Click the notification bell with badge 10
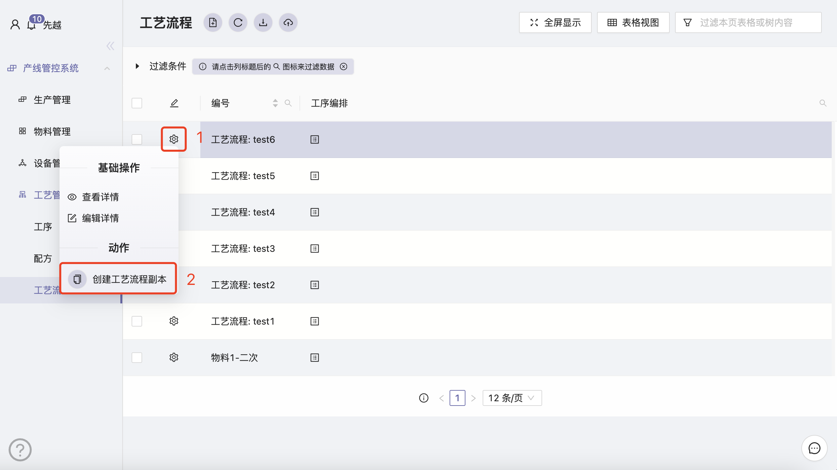 tap(32, 24)
